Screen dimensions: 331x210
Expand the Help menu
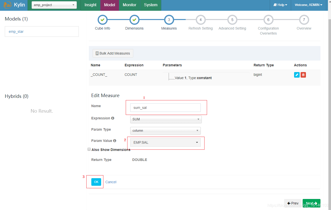click(x=280, y=5)
